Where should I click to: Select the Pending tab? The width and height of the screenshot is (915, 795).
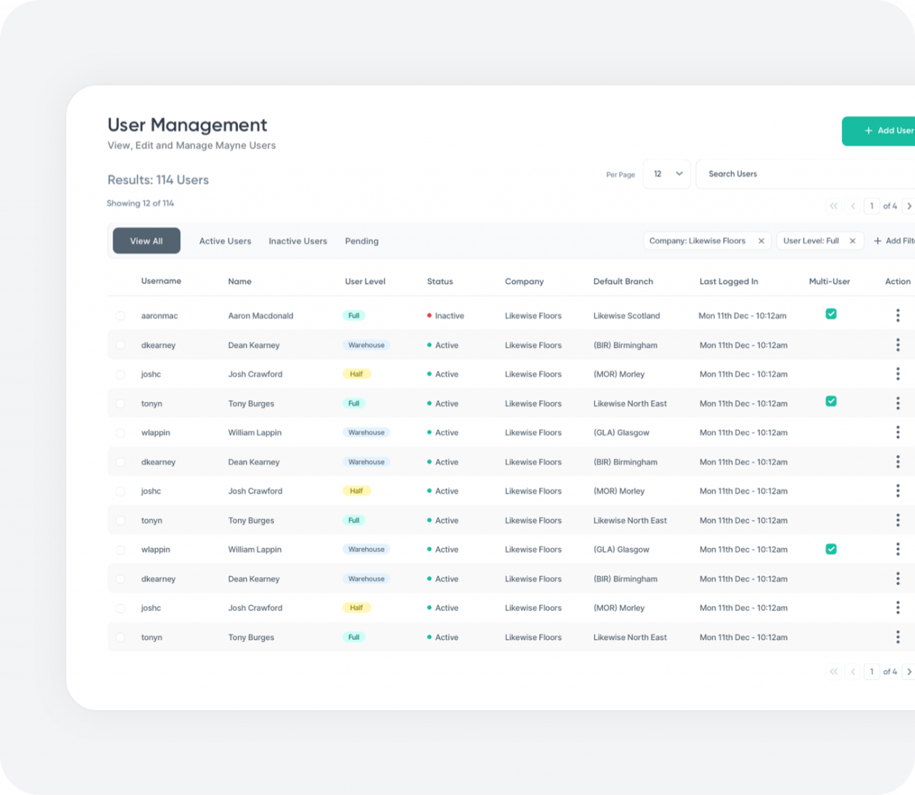coord(362,241)
